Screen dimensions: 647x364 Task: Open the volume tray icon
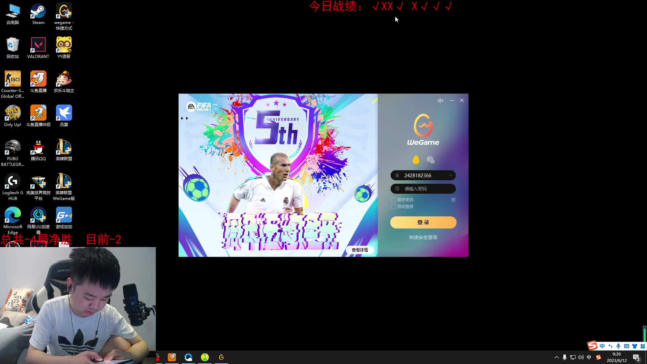click(x=581, y=357)
